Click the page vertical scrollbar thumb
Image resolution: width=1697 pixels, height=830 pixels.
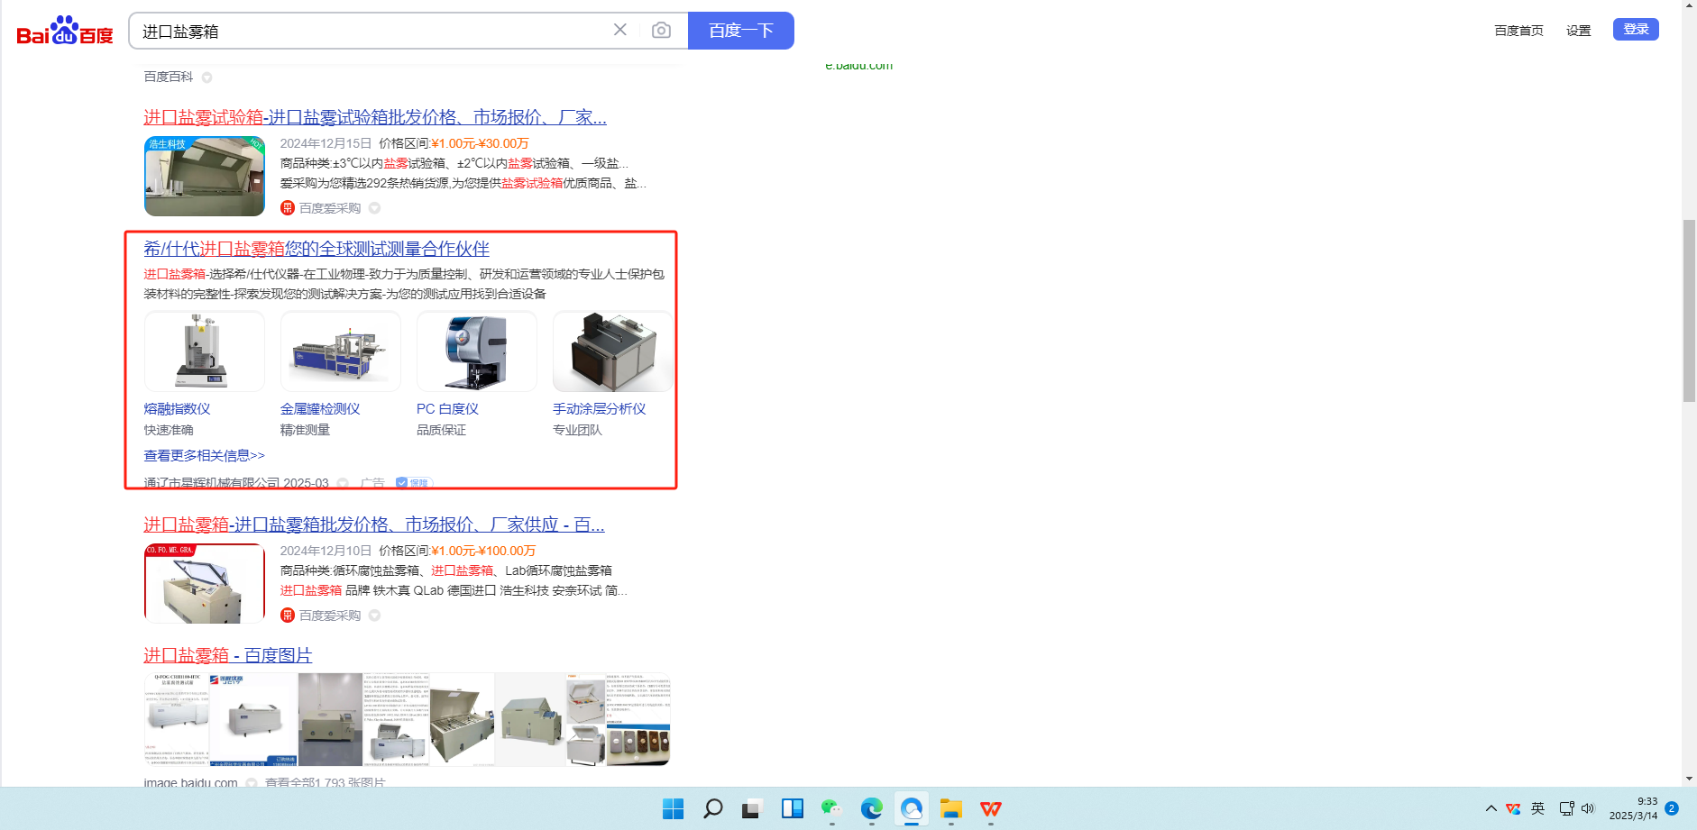[x=1689, y=311]
